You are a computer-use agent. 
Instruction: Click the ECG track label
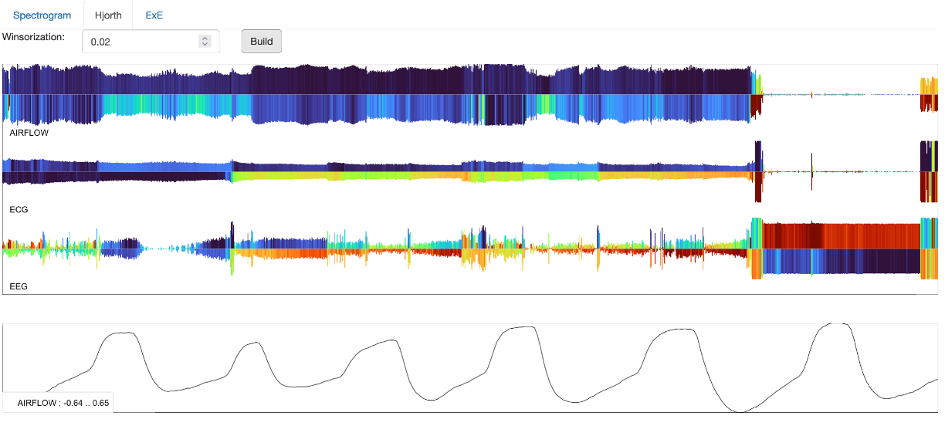pos(19,210)
